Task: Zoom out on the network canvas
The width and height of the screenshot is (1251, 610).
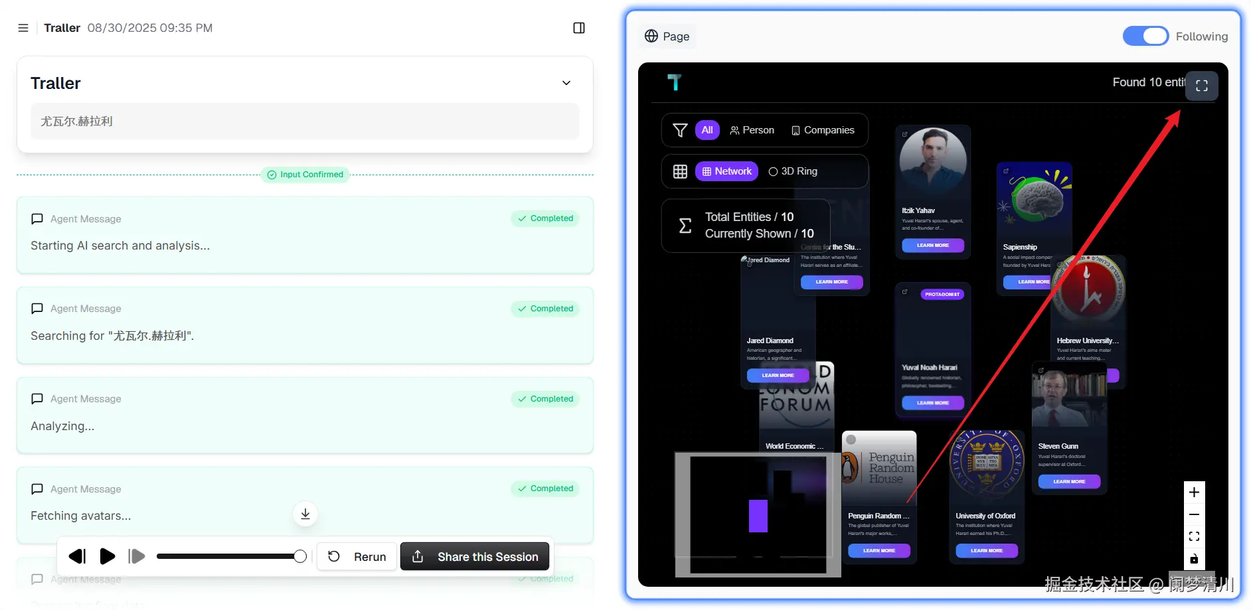Action: click(1194, 514)
